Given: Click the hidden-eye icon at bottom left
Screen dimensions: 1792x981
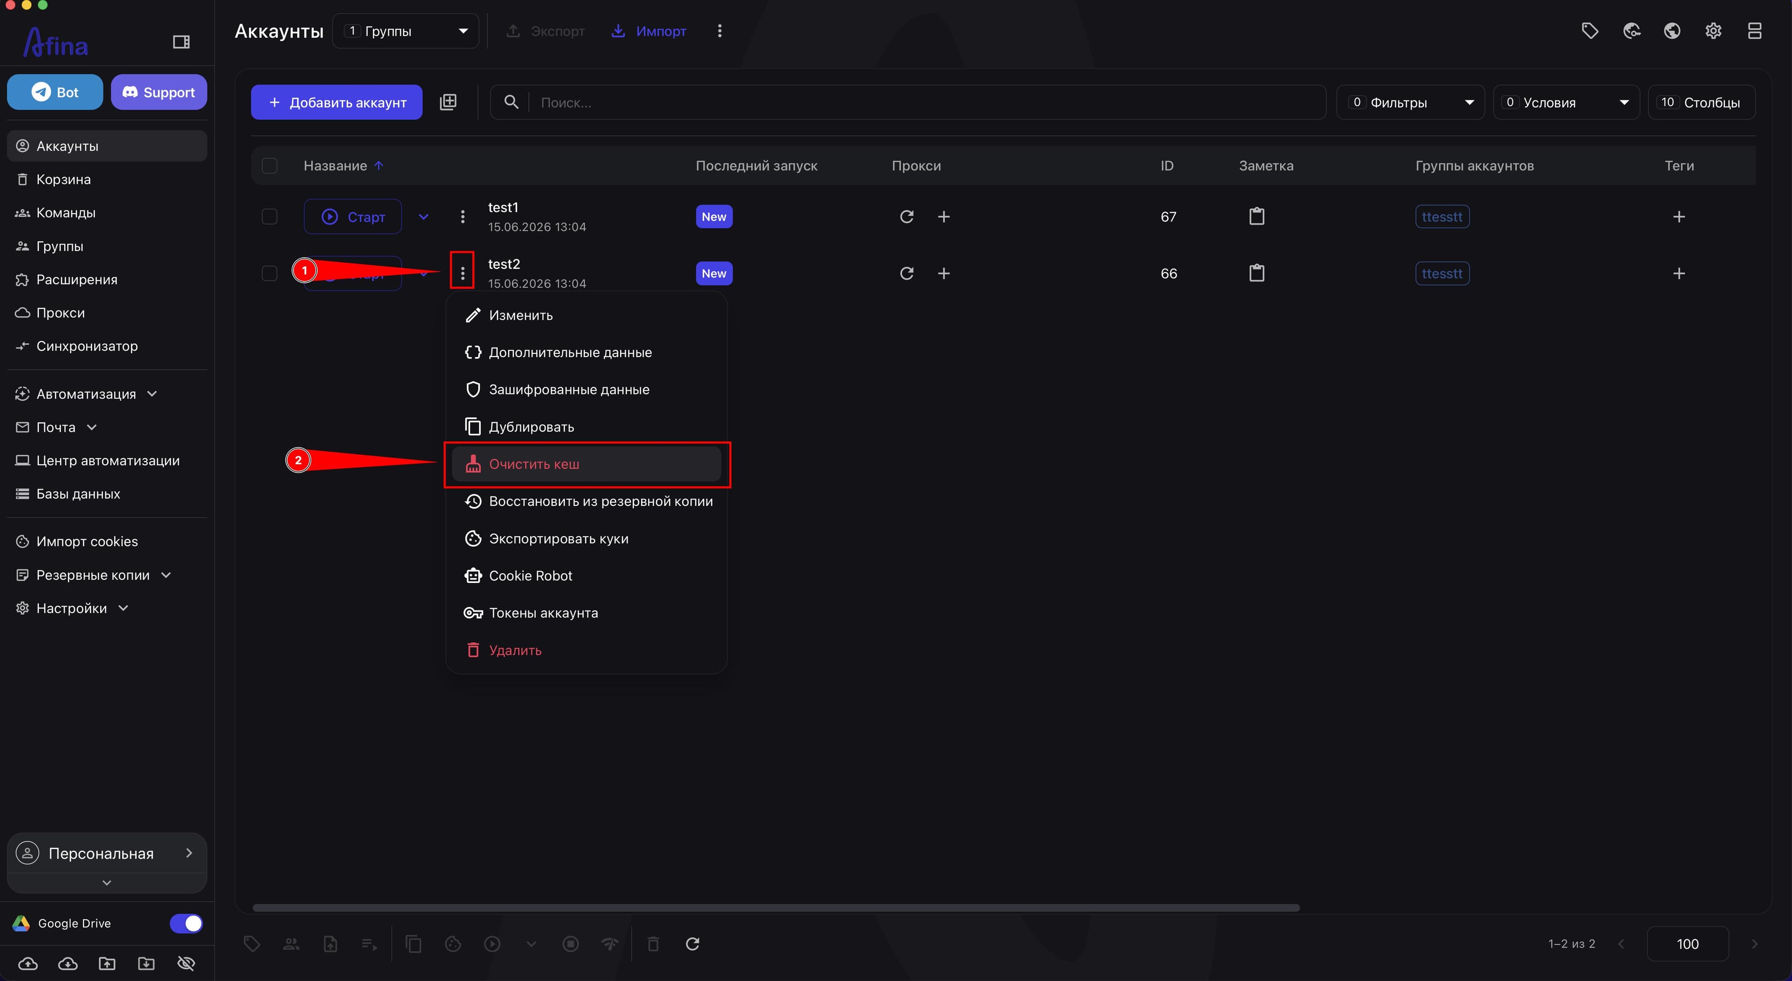Looking at the screenshot, I should (186, 963).
